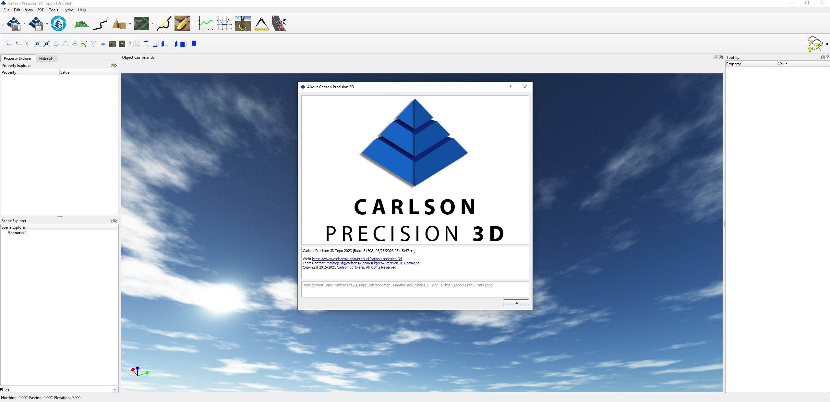Close the Property Explorer panel

116,66
